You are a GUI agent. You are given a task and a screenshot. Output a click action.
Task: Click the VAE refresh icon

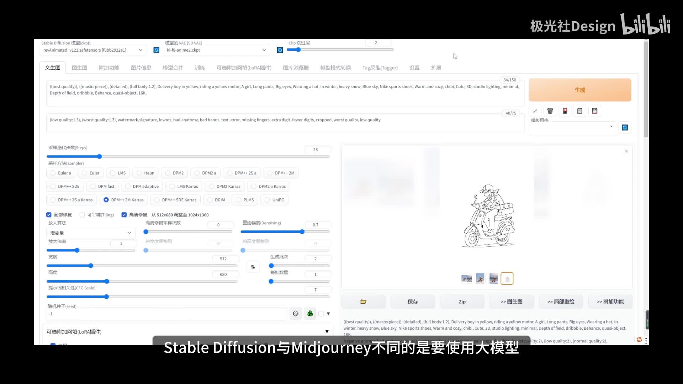[x=280, y=50]
